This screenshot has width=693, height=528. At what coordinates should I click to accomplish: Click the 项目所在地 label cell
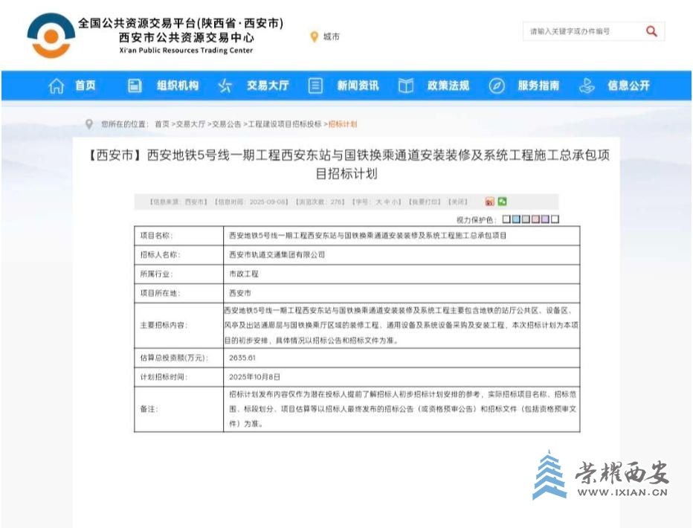point(179,294)
